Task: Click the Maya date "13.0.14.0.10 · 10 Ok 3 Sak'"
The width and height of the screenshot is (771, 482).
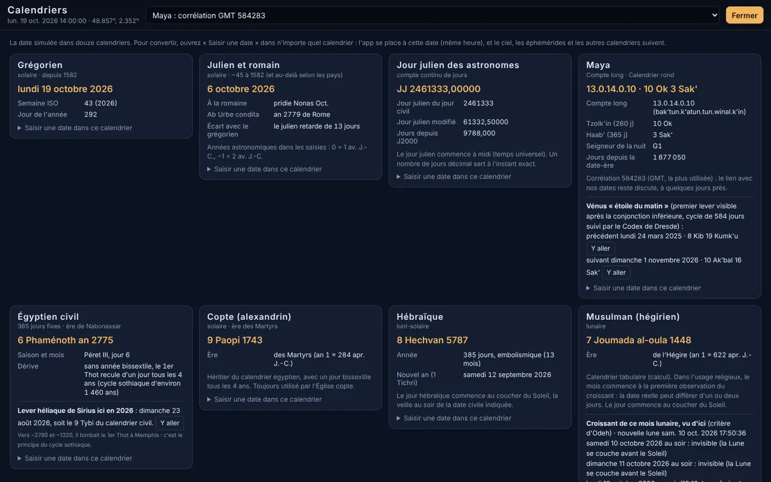Action: tap(642, 89)
